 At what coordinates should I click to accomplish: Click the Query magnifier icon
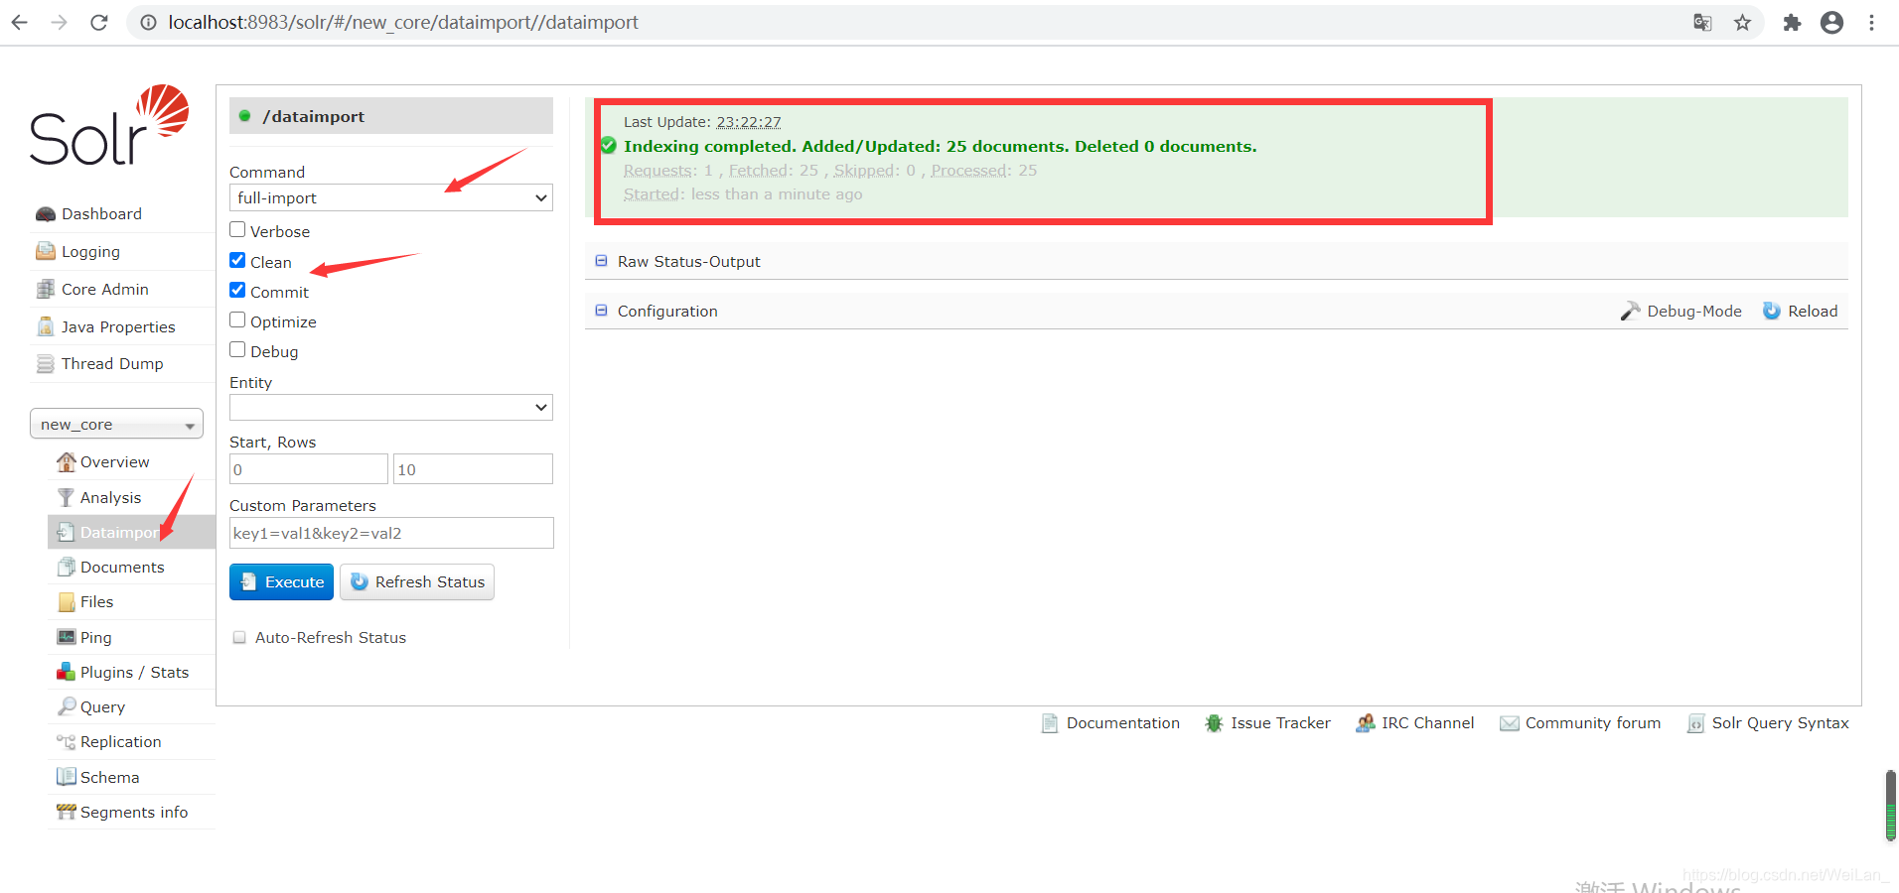[66, 706]
